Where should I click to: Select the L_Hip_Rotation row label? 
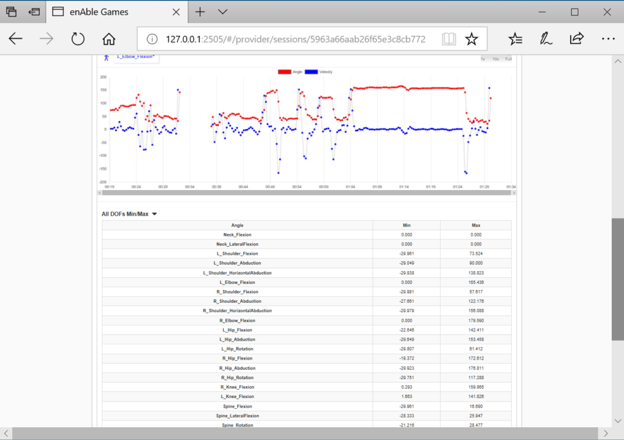point(237,349)
